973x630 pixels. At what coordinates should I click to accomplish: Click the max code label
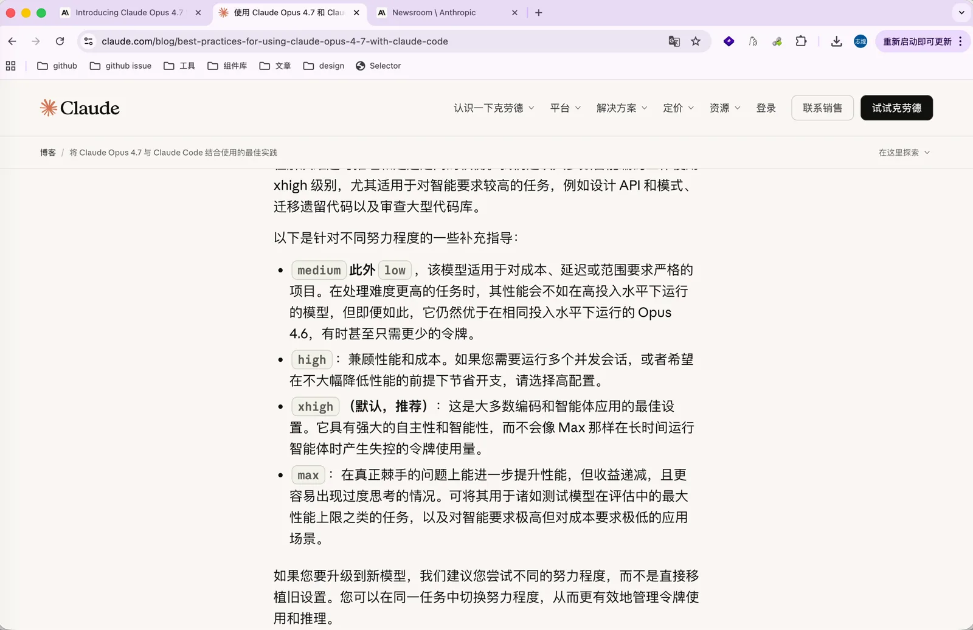pyautogui.click(x=308, y=475)
